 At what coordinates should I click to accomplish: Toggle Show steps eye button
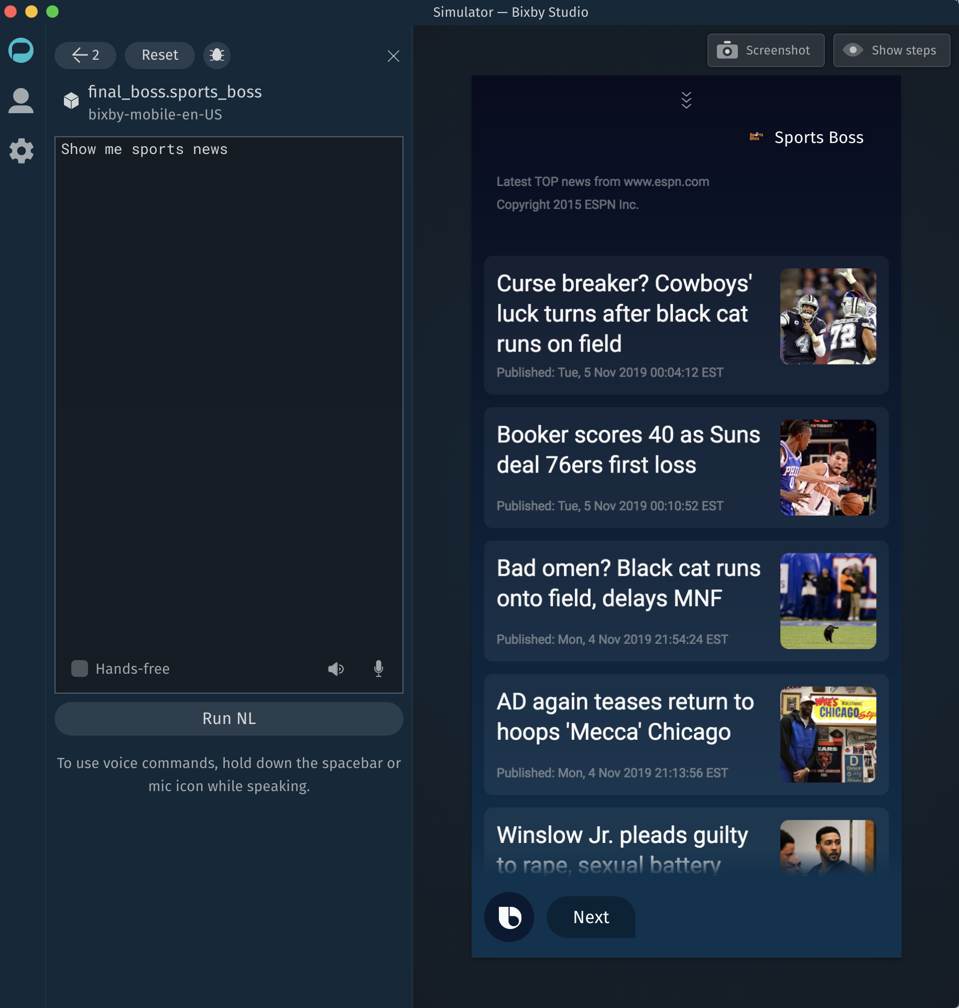[891, 50]
